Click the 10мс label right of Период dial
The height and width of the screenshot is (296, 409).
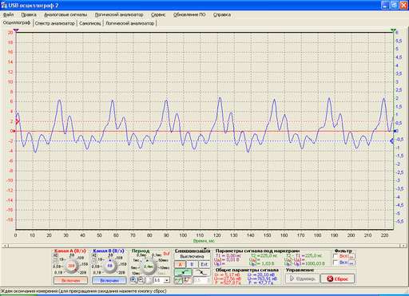(x=164, y=267)
